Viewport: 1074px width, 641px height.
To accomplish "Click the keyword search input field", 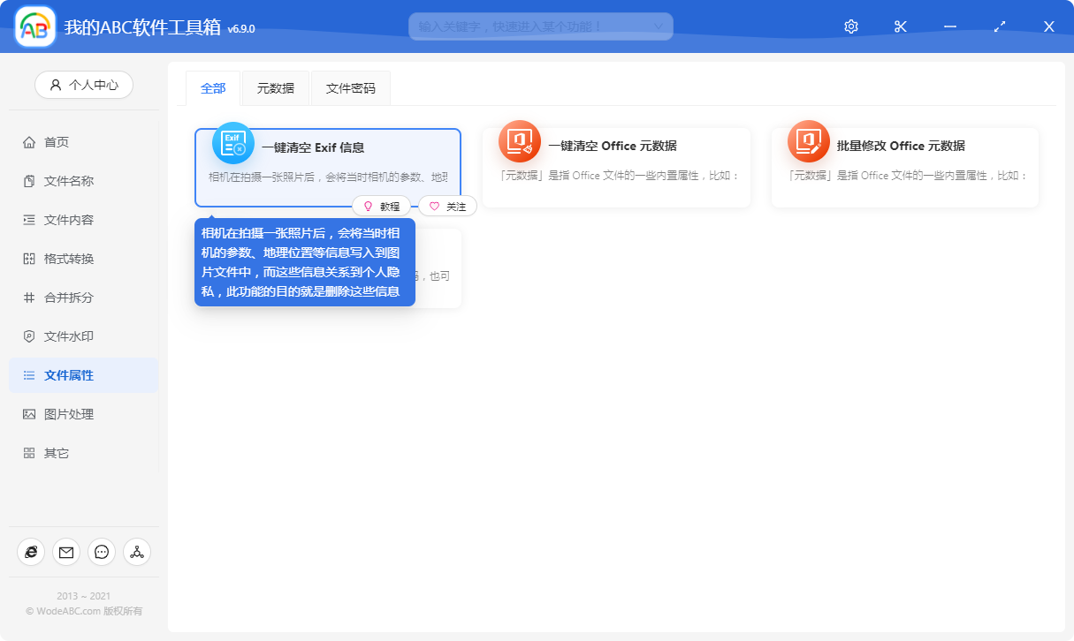I will pyautogui.click(x=530, y=26).
